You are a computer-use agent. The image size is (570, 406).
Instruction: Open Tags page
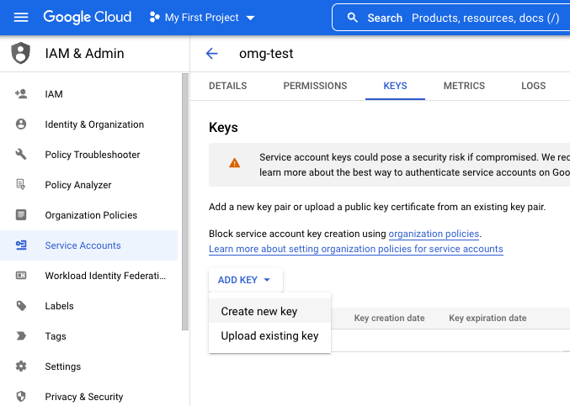coord(88,336)
